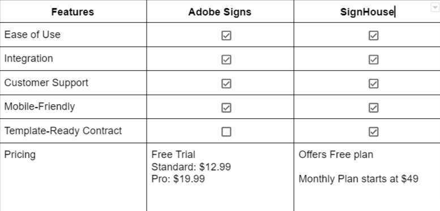Click the Adobe Signs header text
This screenshot has width=440, height=211.
220,12
